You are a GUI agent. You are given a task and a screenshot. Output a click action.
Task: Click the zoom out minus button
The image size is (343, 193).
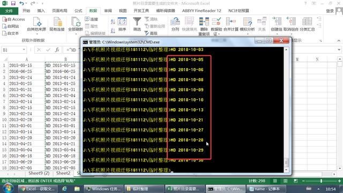(303, 181)
